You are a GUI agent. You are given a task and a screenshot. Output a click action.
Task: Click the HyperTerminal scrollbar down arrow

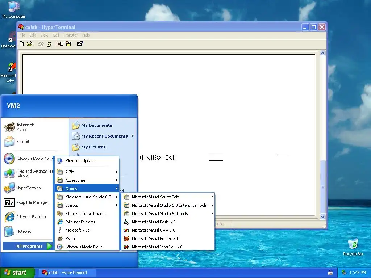click(322, 217)
